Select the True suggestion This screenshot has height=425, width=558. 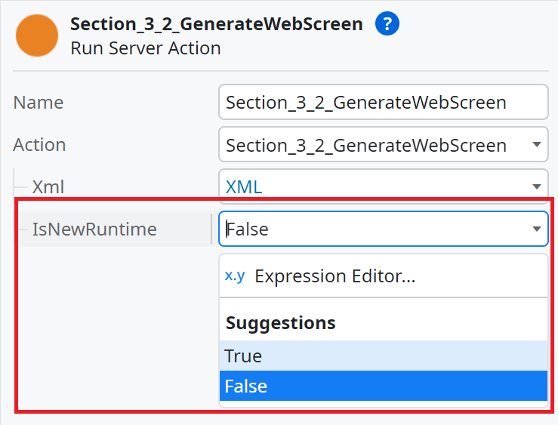click(243, 356)
